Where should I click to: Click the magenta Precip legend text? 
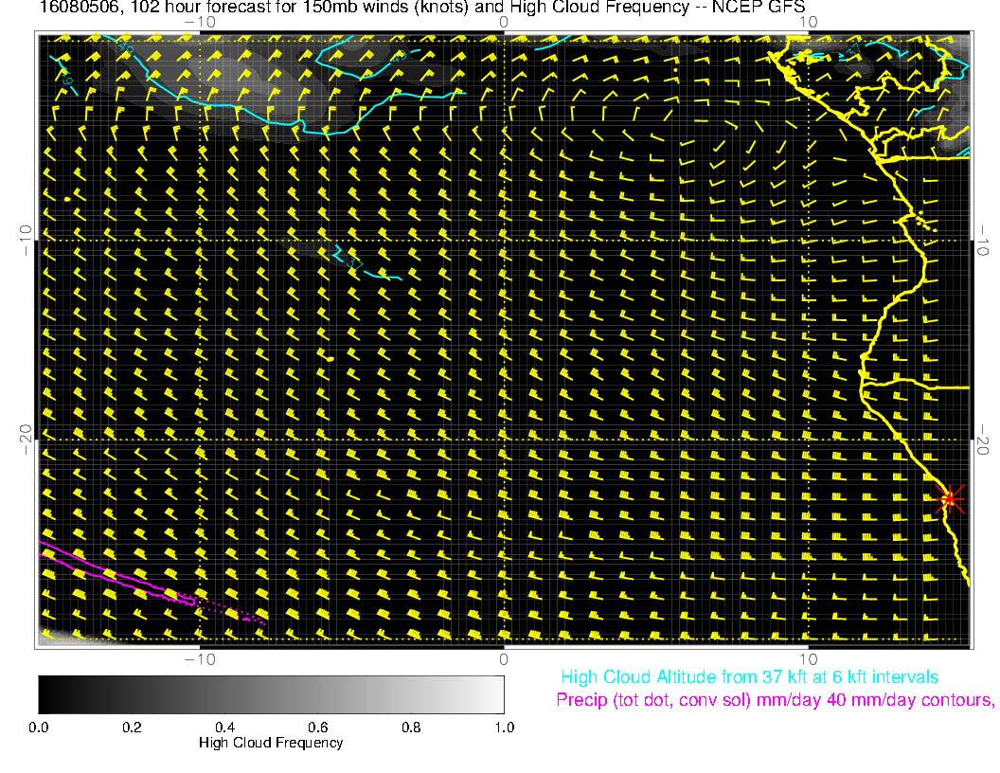pyautogui.click(x=775, y=701)
